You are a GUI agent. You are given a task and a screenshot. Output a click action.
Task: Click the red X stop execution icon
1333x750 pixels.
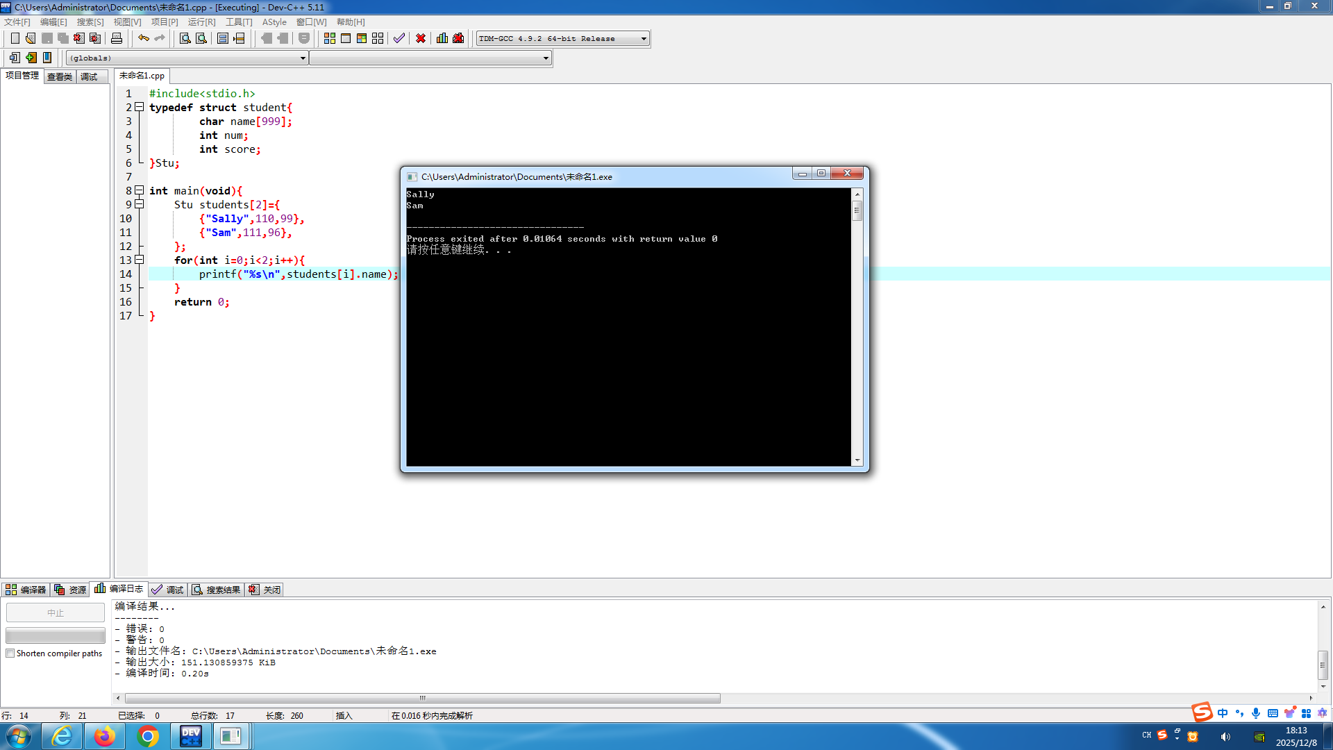coord(421,38)
